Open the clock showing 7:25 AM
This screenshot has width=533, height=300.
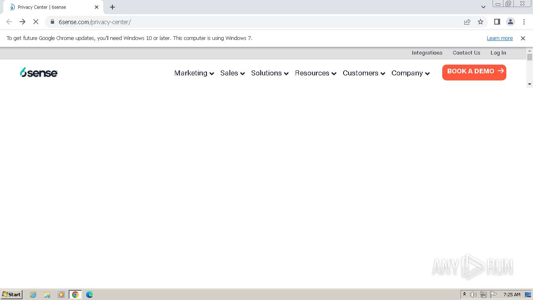(512, 295)
